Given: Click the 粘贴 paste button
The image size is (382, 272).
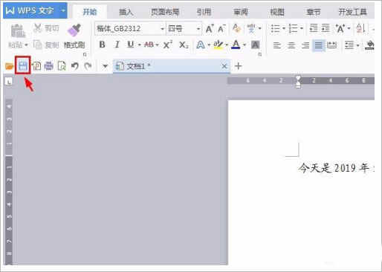Looking at the screenshot, I should (18, 36).
